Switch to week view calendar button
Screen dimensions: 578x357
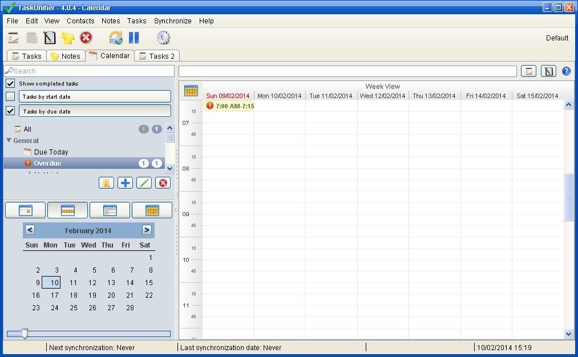click(68, 210)
